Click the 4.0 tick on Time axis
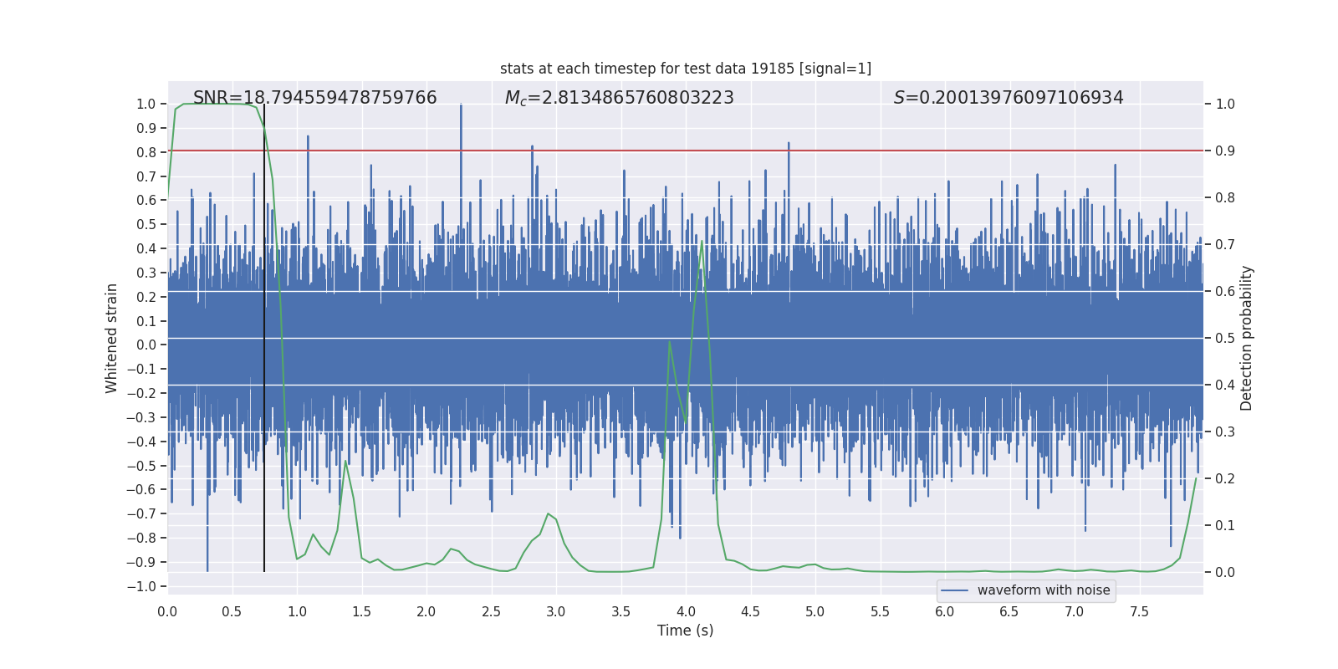Viewport: 1338px width, 669px height. coord(686,611)
